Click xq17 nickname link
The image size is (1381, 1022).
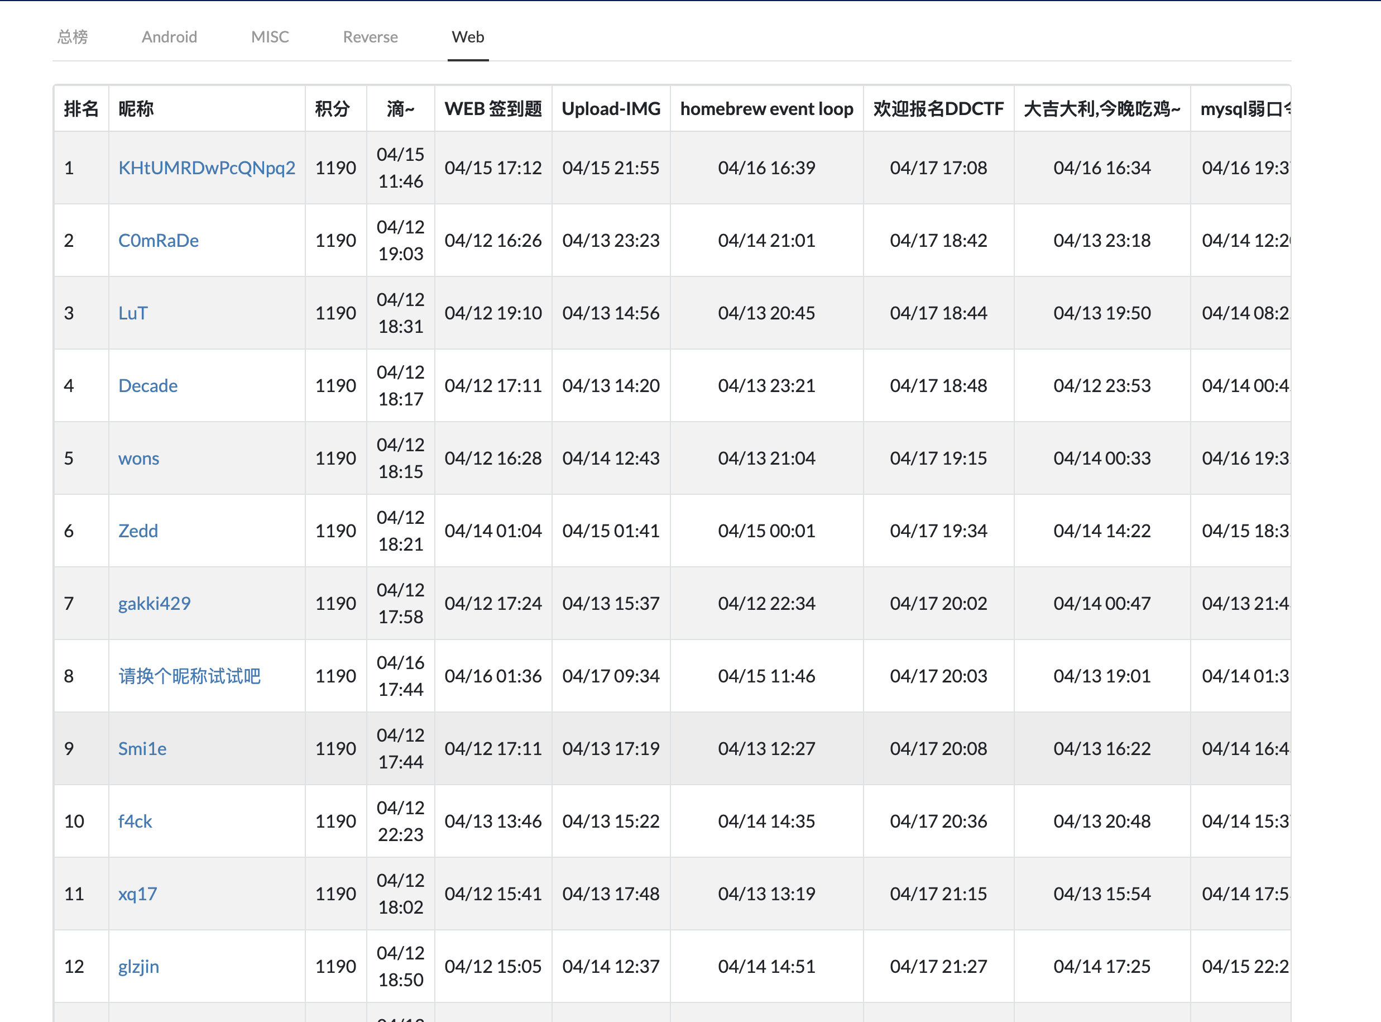point(137,894)
